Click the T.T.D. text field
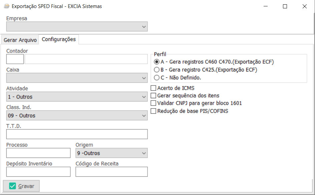The width and height of the screenshot is (315, 195). coord(77,134)
